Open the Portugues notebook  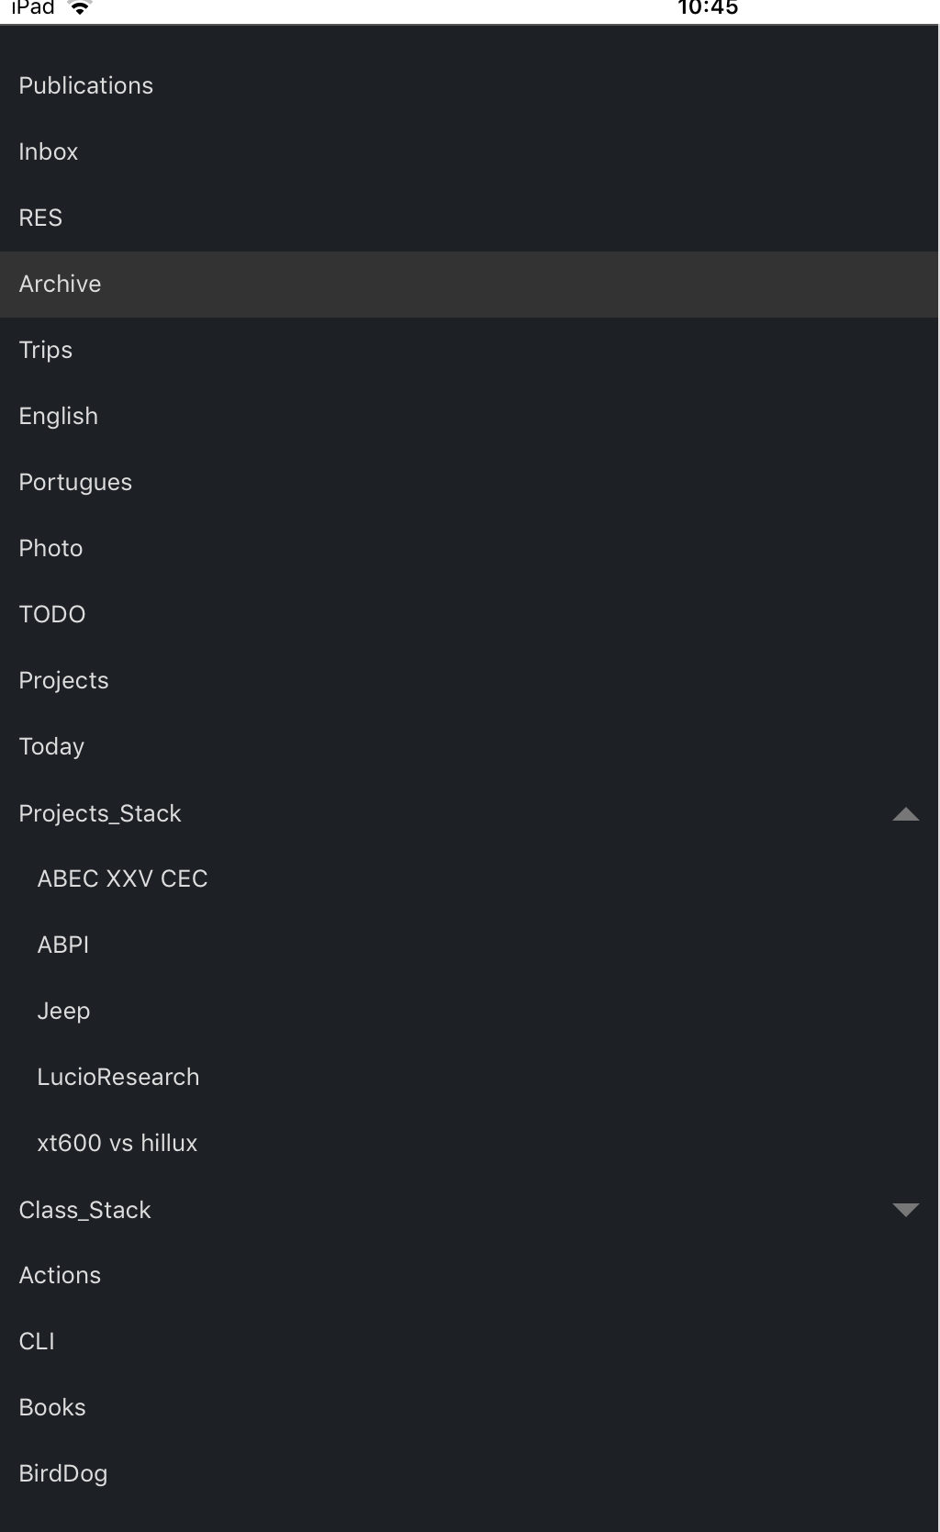click(75, 482)
